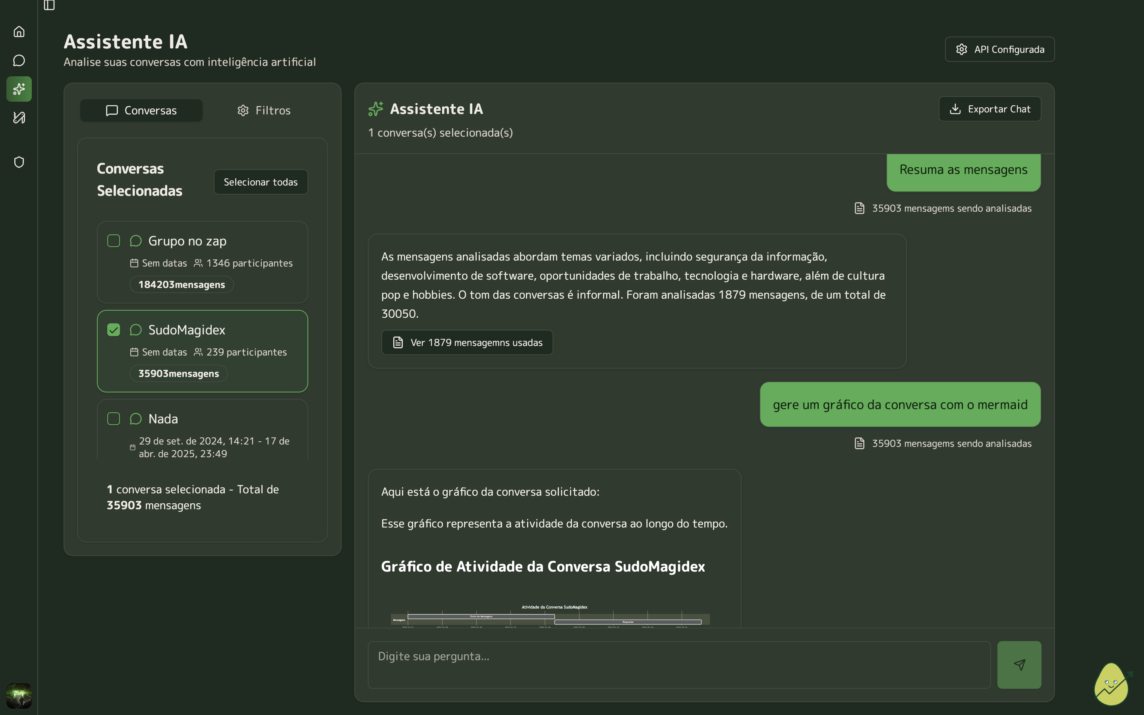Uncheck the SudoMagidex conversation checkbox
1144x715 pixels.
[x=114, y=330]
